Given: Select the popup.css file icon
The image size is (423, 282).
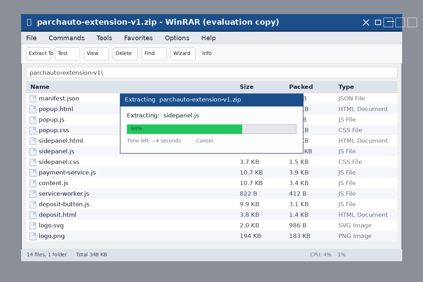Looking at the screenshot, I should [x=33, y=130].
